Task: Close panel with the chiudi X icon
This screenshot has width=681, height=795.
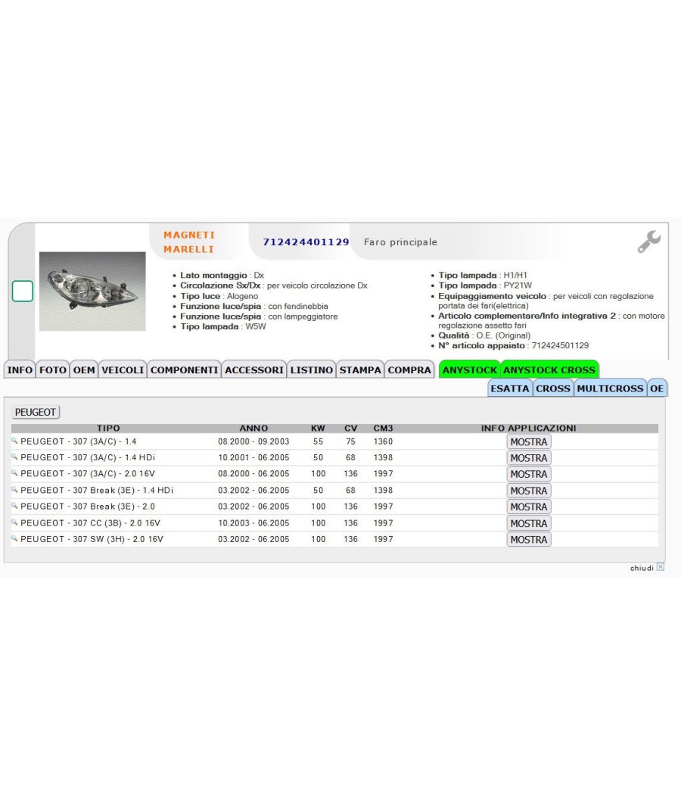Action: (x=661, y=567)
